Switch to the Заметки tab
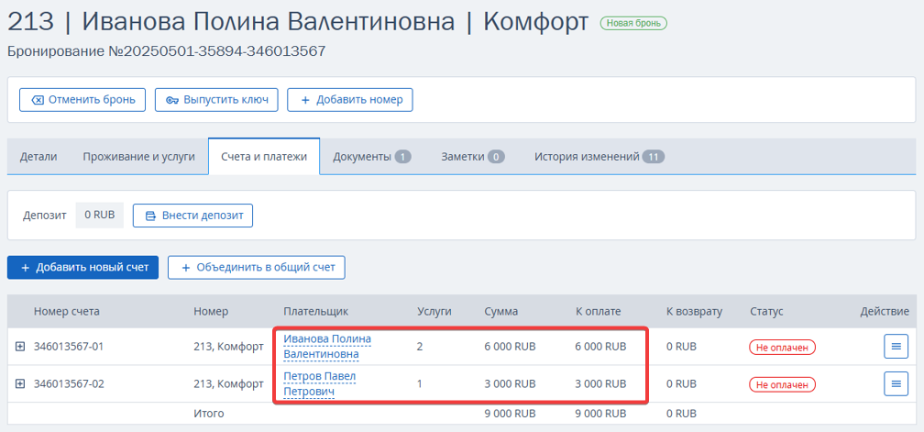 473,157
